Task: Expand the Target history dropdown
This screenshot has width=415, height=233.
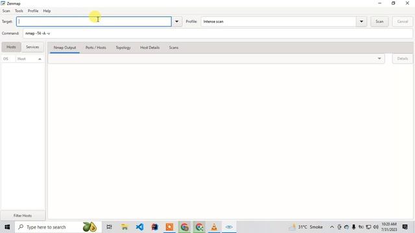Action: click(x=177, y=21)
